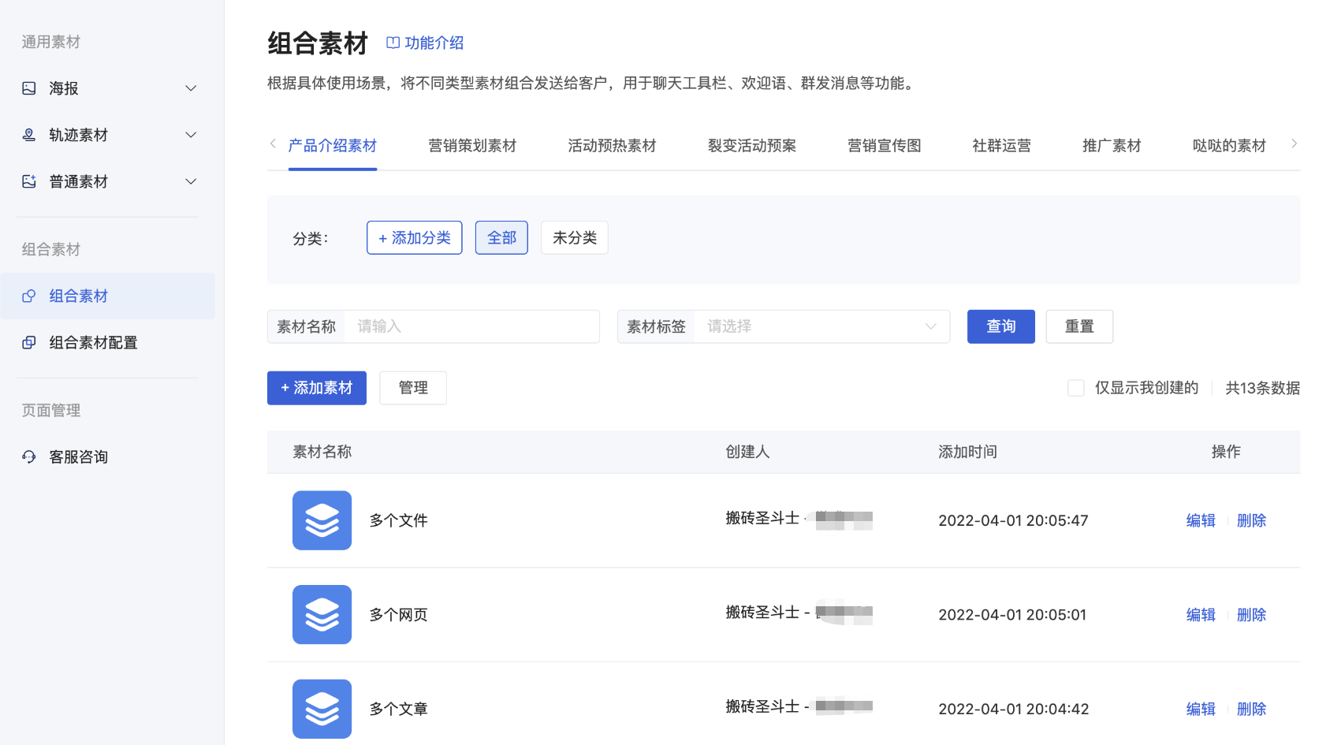Image resolution: width=1341 pixels, height=745 pixels.
Task: Edit the 多个网页 material
Action: [x=1201, y=615]
